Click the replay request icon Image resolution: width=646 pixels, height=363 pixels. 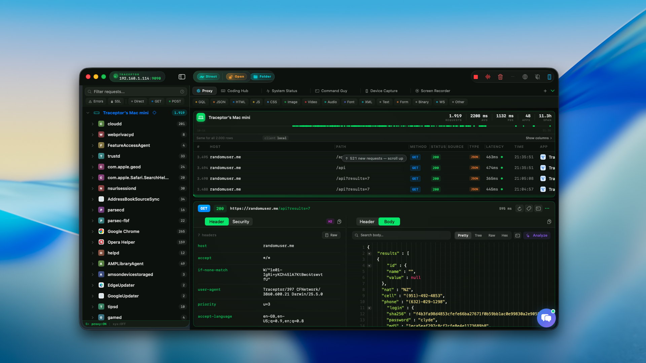(x=519, y=209)
